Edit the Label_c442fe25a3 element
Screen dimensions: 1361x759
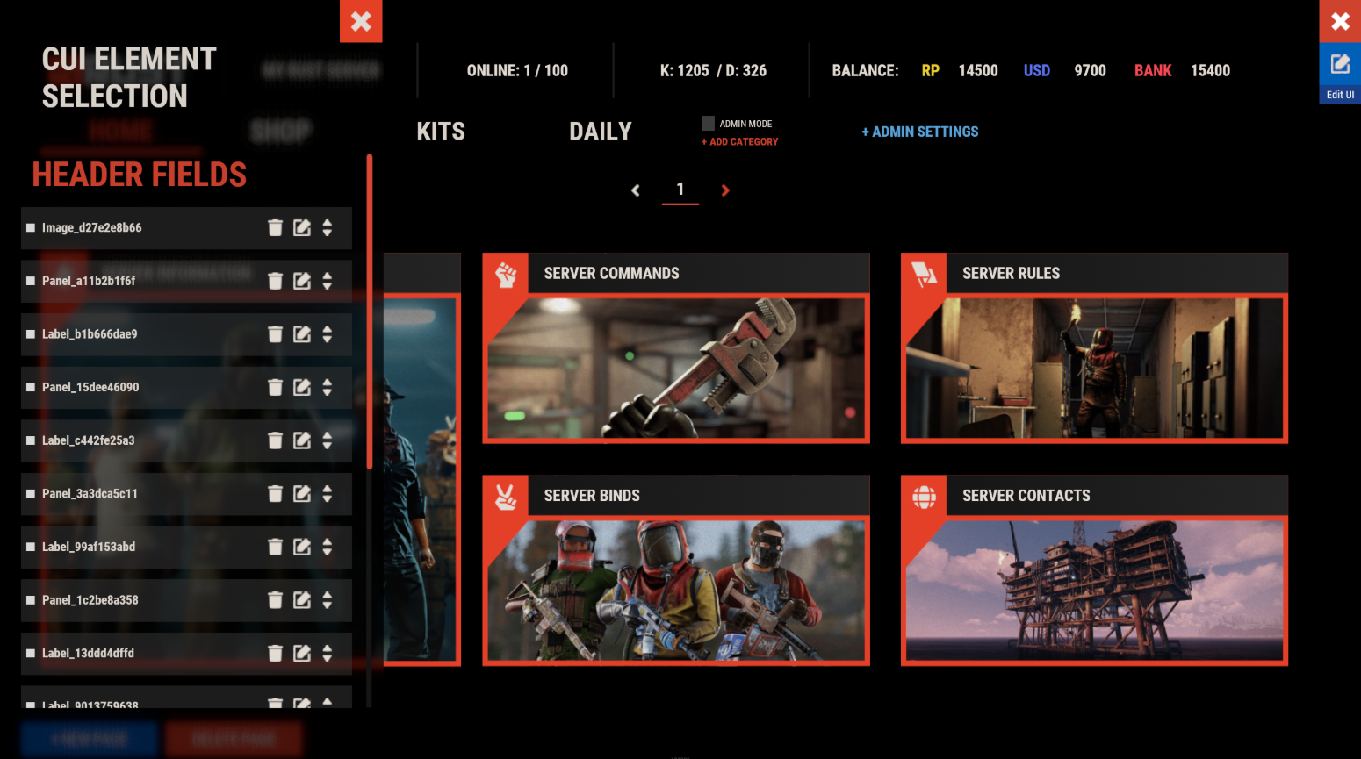302,440
